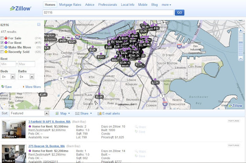The image size is (246, 163).
Task: Enable the Recently Sold checkbox
Action: coord(2,52)
